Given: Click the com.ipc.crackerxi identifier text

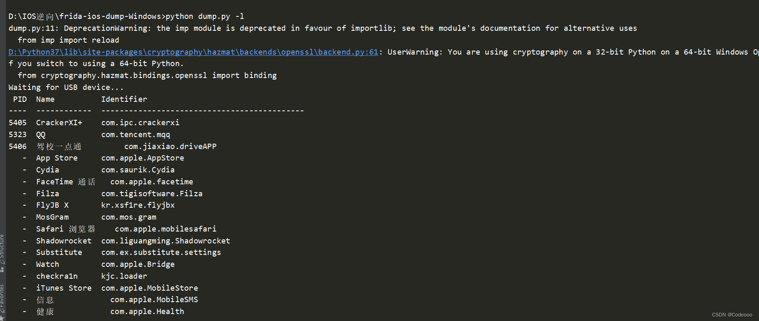Looking at the screenshot, I should click(x=140, y=123).
